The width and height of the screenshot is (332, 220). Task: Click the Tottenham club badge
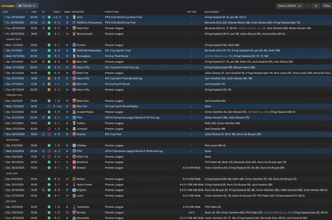pos(74,207)
